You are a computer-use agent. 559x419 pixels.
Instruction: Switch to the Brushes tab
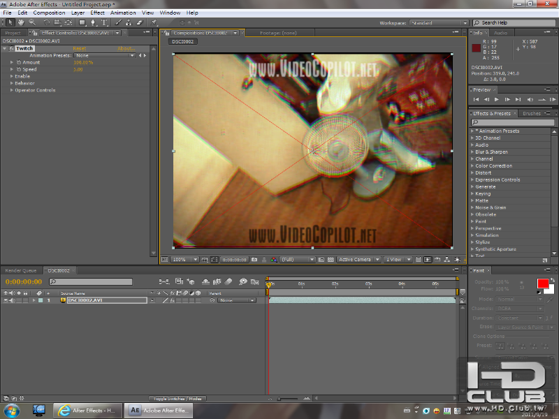point(532,114)
